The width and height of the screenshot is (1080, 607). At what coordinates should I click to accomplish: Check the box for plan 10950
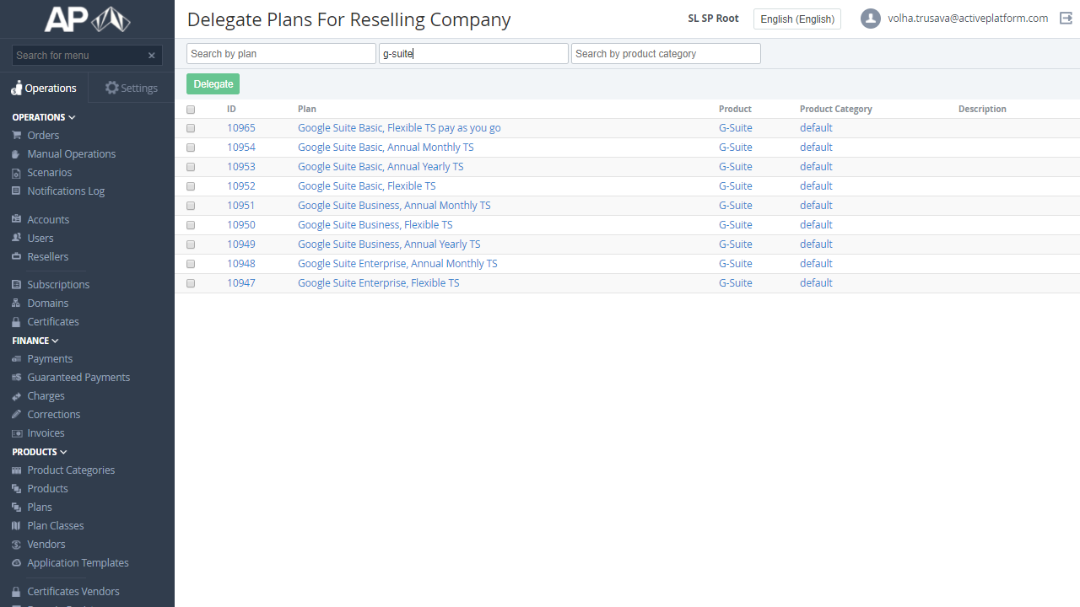click(x=191, y=225)
